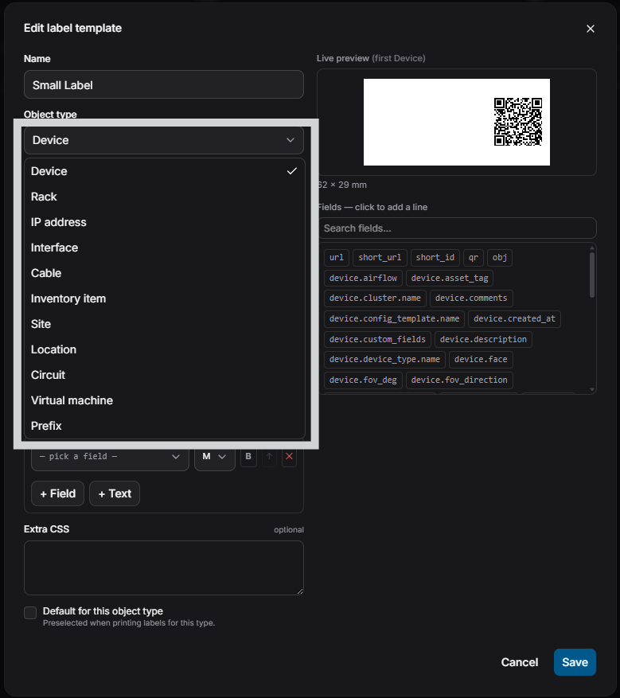This screenshot has width=620, height=698.
Task: Open the M size dropdown
Action: click(x=215, y=457)
